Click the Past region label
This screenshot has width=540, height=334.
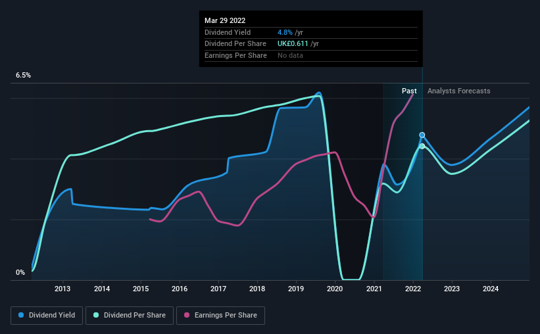point(409,91)
